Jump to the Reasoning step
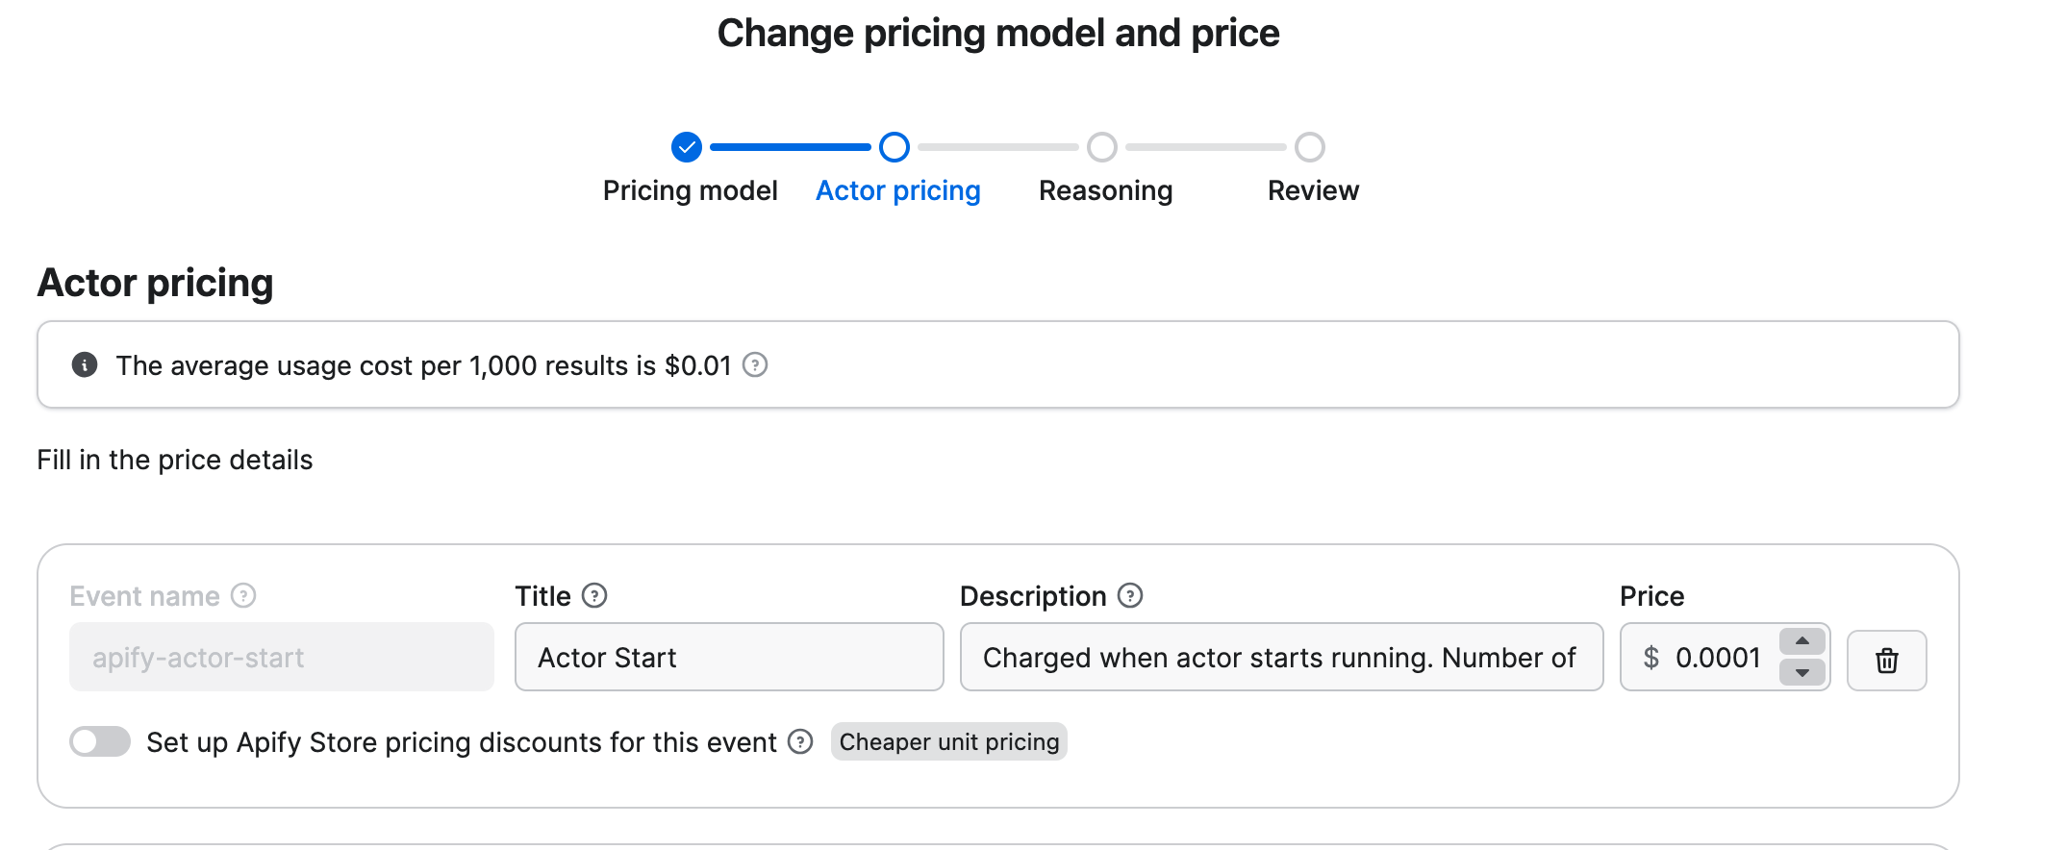Viewport: 2066px width, 850px height. point(1105,190)
